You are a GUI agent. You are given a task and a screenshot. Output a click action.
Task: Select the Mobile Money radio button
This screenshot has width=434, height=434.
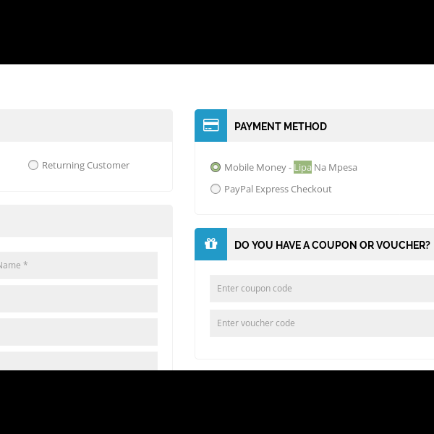pyautogui.click(x=216, y=167)
